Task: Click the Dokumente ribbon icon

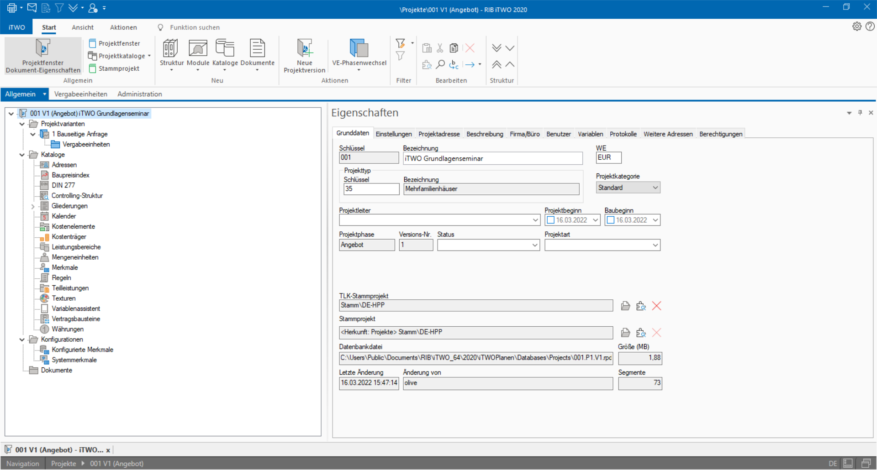Action: [x=257, y=48]
